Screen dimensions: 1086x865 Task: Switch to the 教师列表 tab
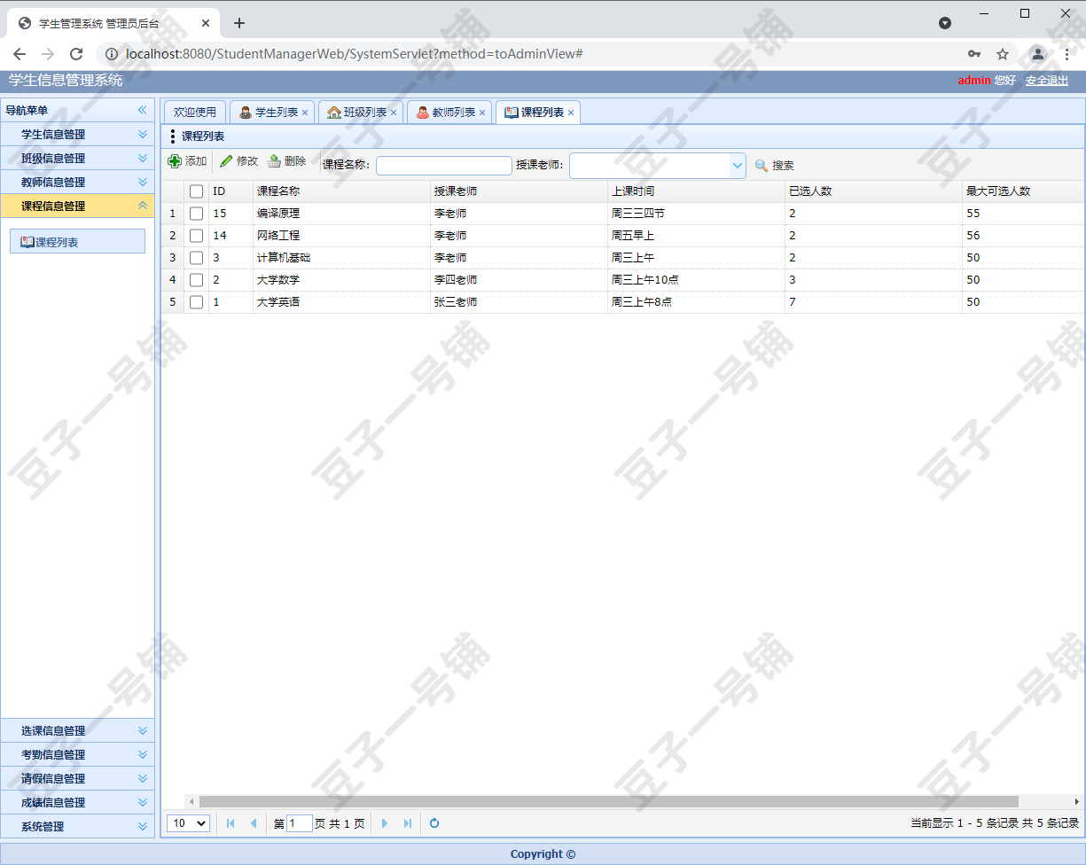pyautogui.click(x=449, y=112)
